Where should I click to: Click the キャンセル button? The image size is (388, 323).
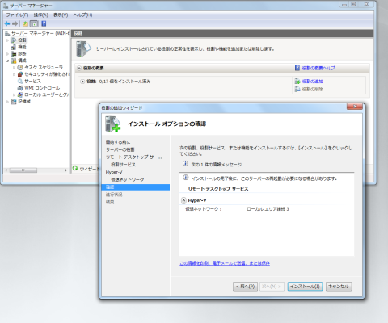click(x=339, y=287)
